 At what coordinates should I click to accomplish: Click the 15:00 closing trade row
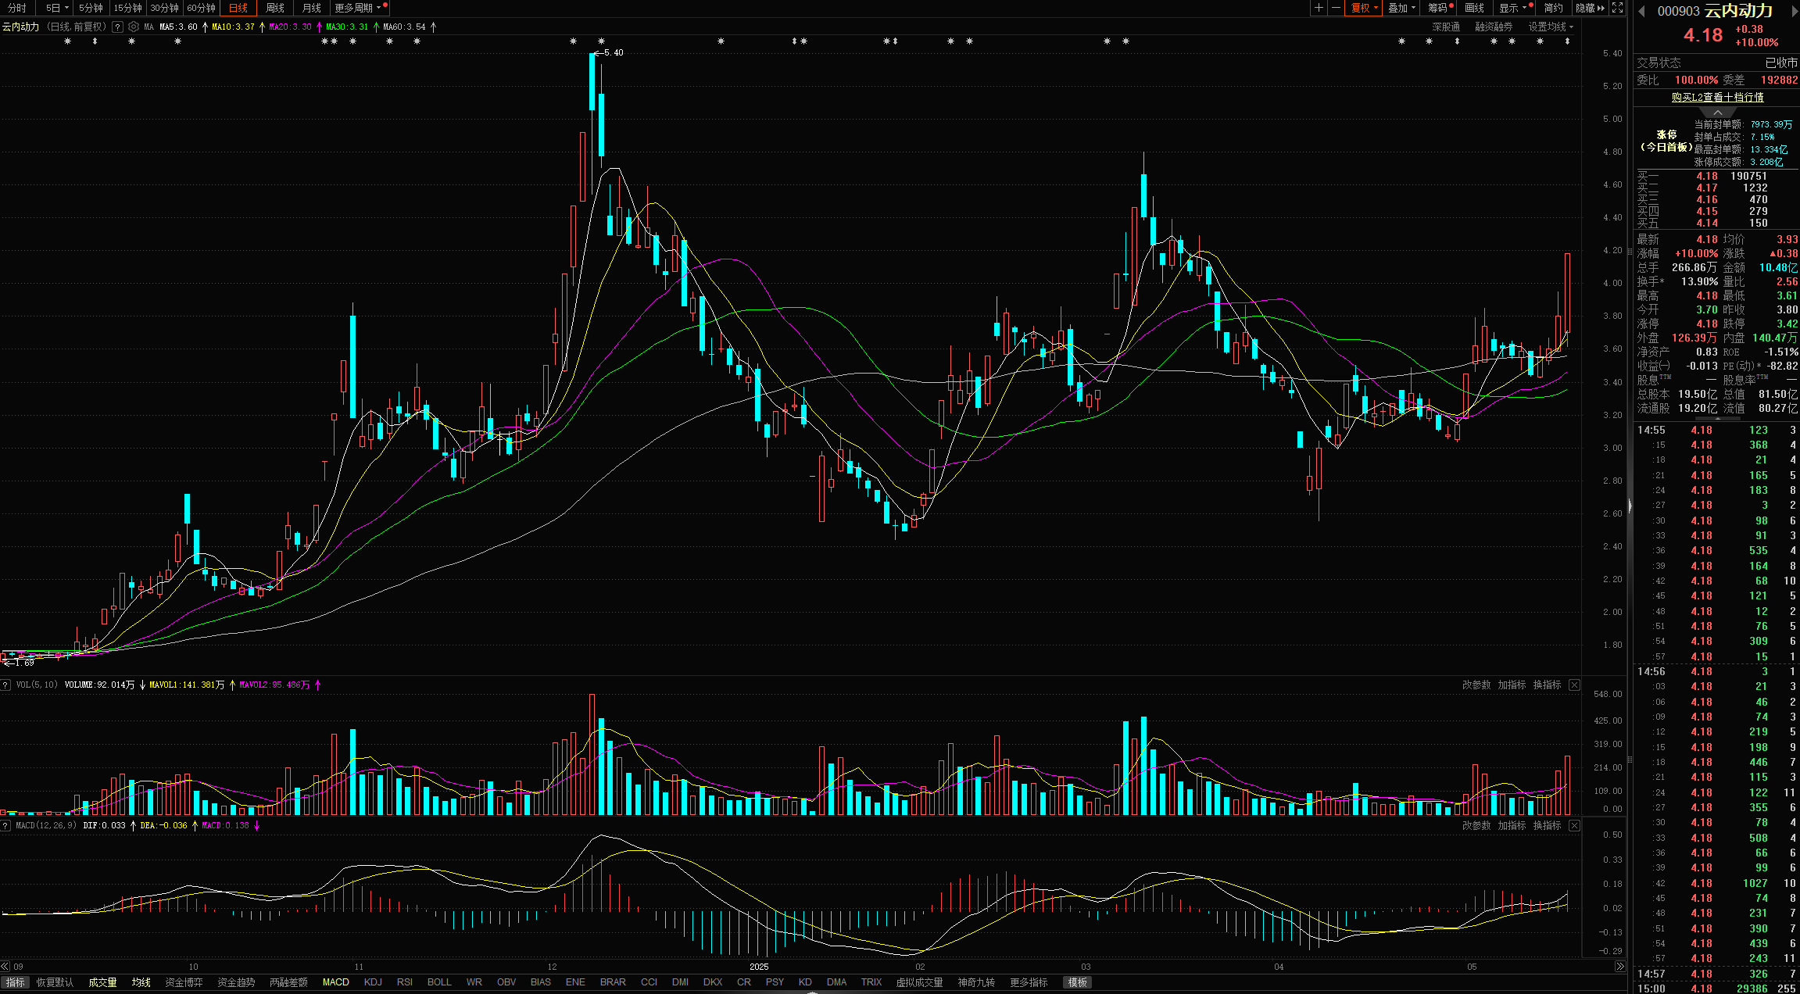click(x=1716, y=989)
